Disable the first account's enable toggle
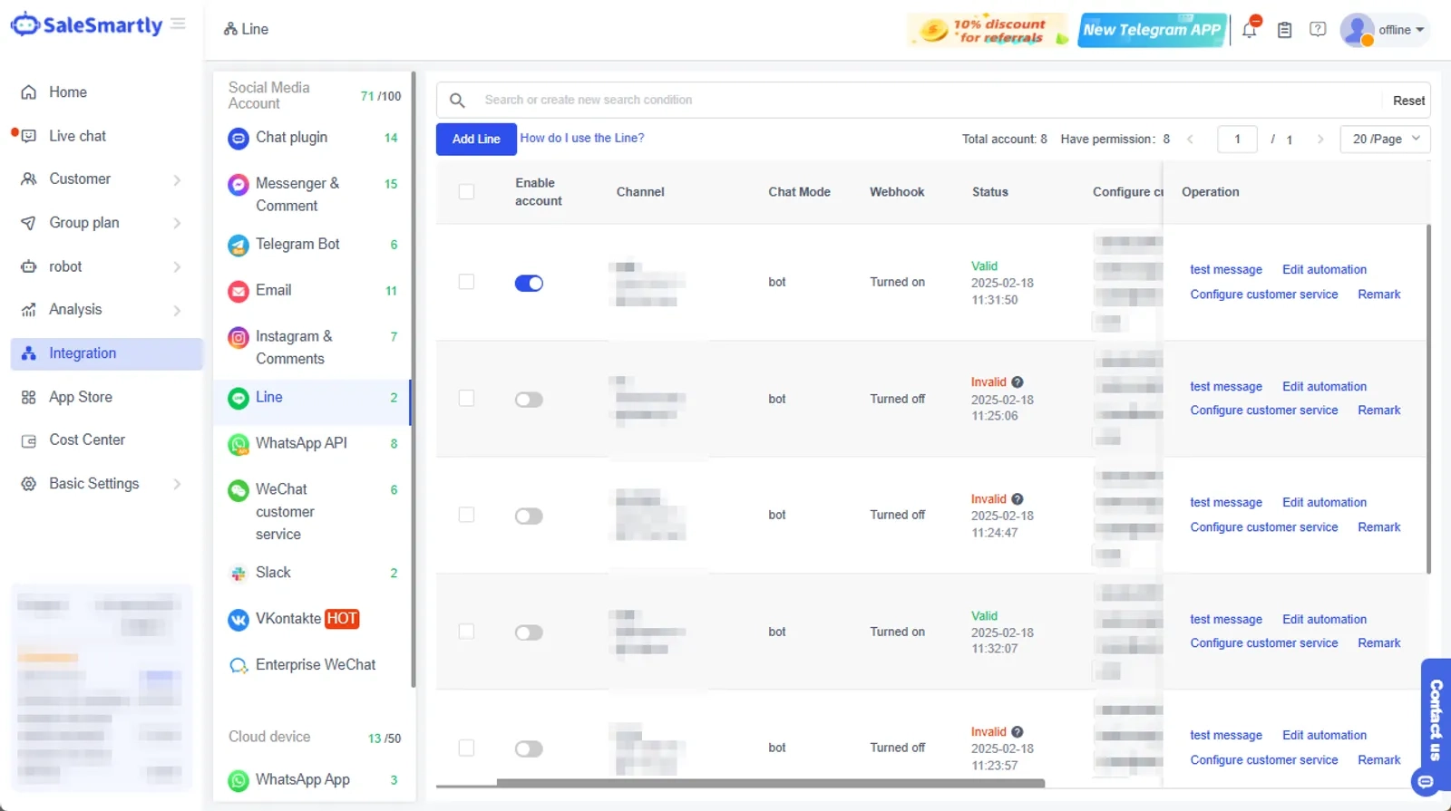Screen dimensions: 1451x811 [x=529, y=283]
